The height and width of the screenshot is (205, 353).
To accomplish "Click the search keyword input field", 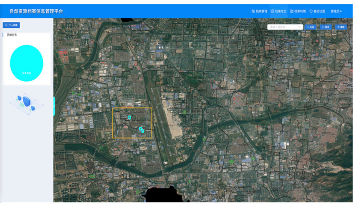I will pyautogui.click(x=283, y=27).
